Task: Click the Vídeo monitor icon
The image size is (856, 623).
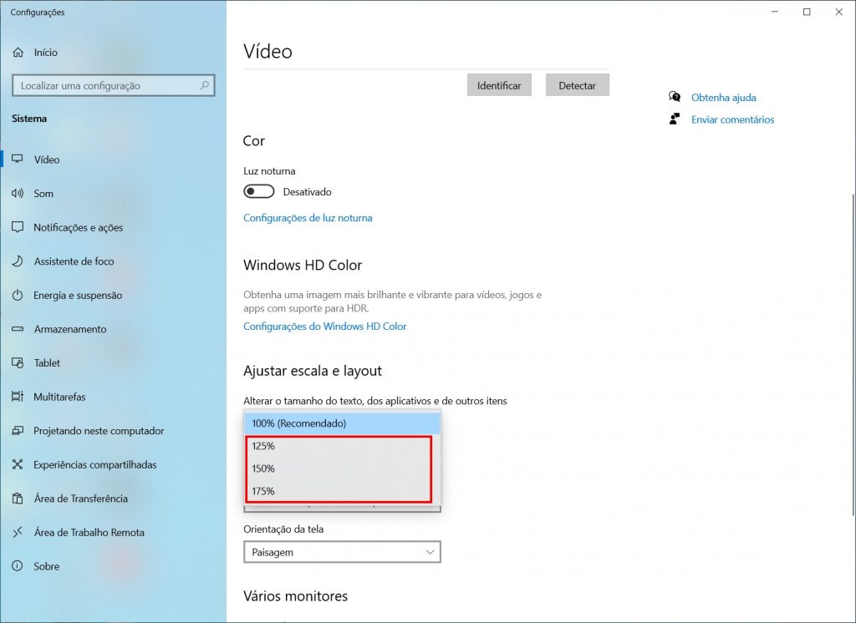Action: (x=18, y=160)
